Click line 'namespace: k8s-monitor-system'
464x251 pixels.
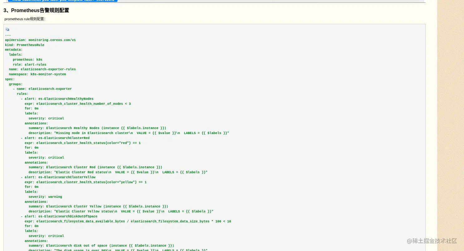(x=37, y=74)
